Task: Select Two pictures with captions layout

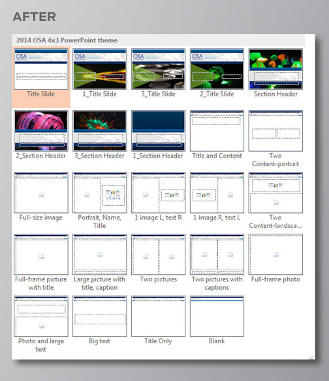Action: 217,255
